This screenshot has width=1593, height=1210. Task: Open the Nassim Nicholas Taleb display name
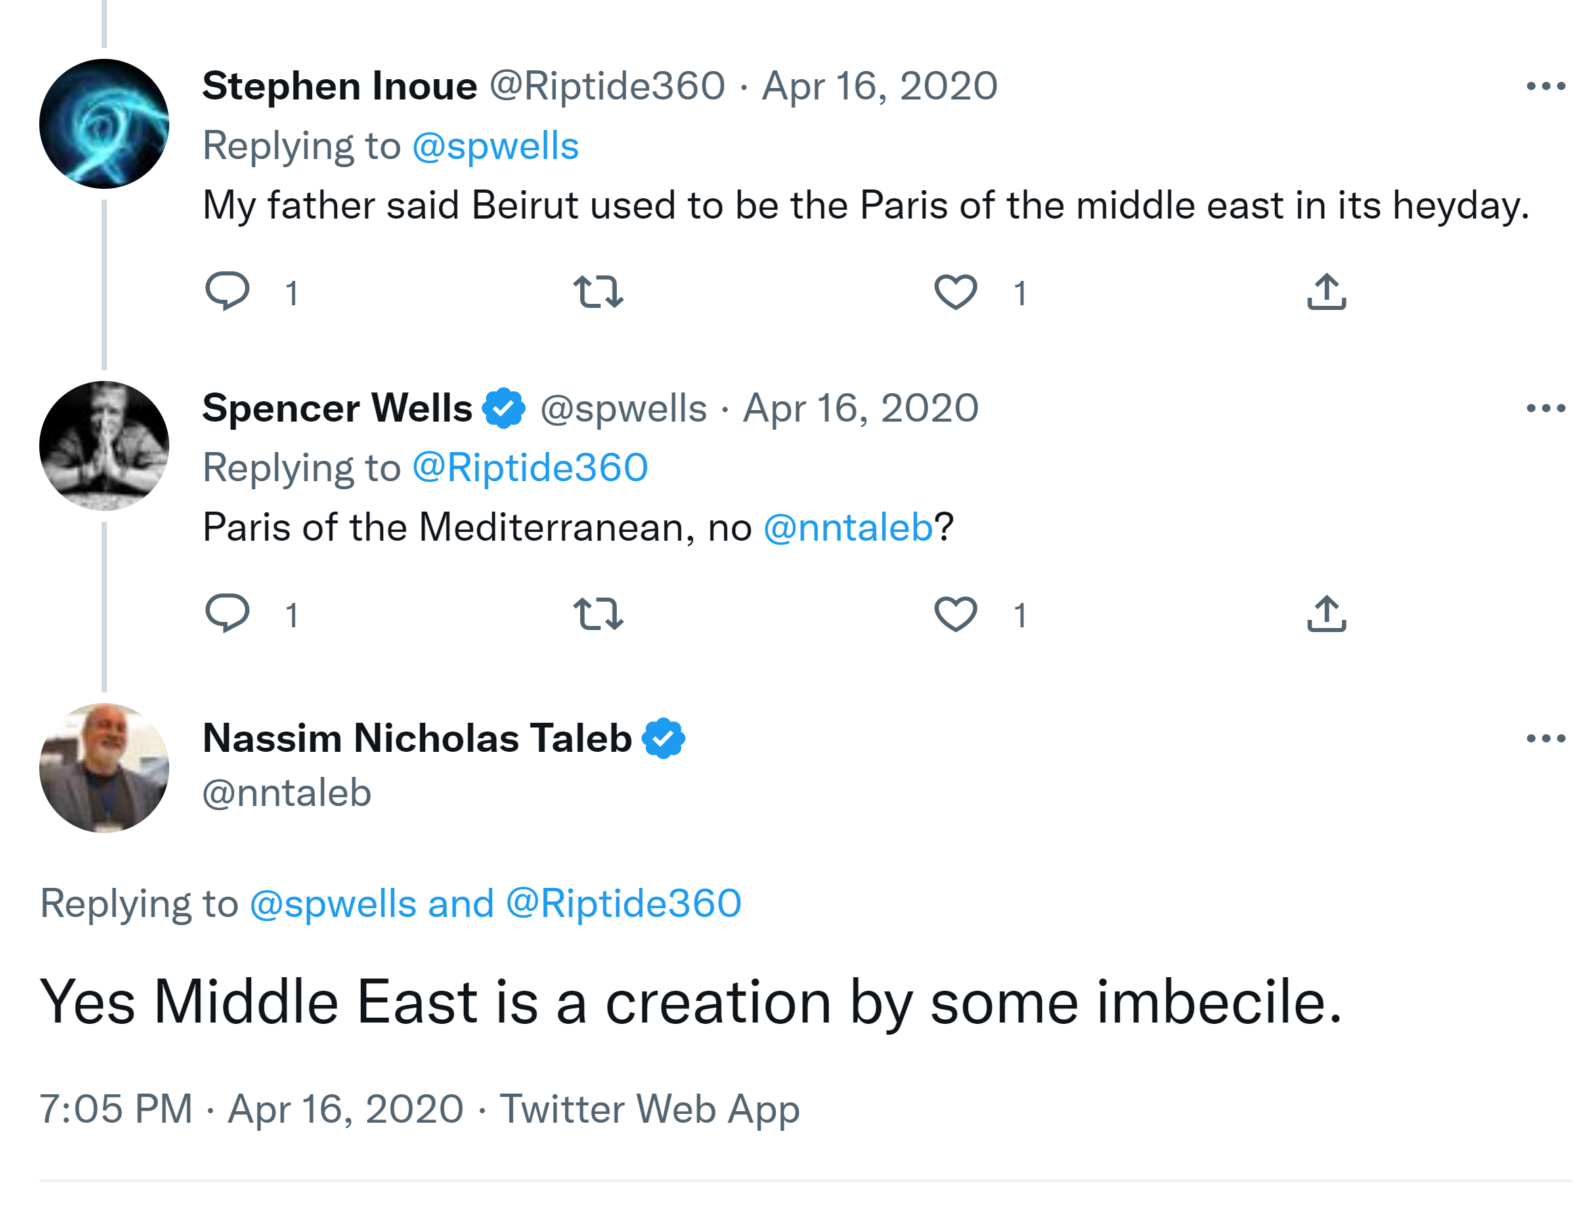(x=417, y=738)
